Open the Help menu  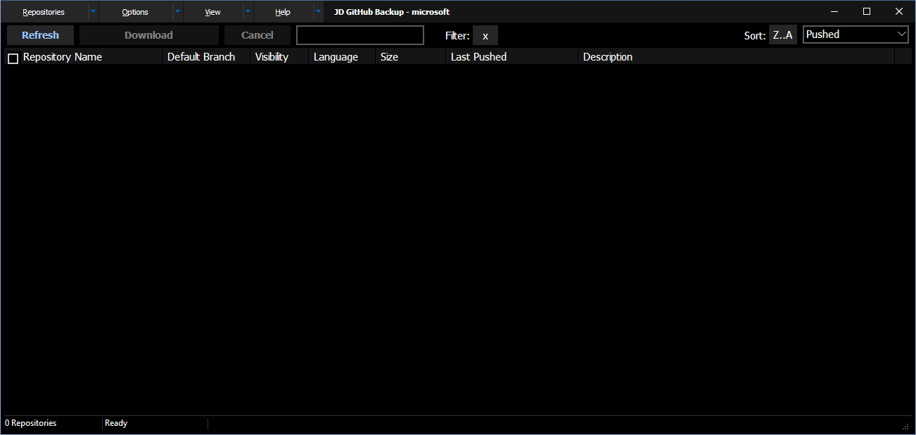pyautogui.click(x=283, y=12)
